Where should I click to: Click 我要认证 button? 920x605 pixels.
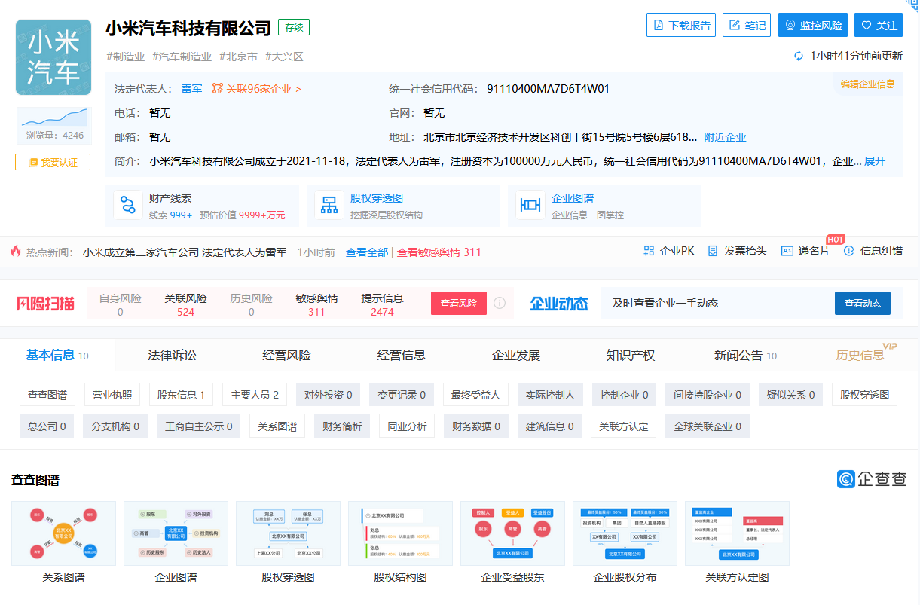pos(53,162)
